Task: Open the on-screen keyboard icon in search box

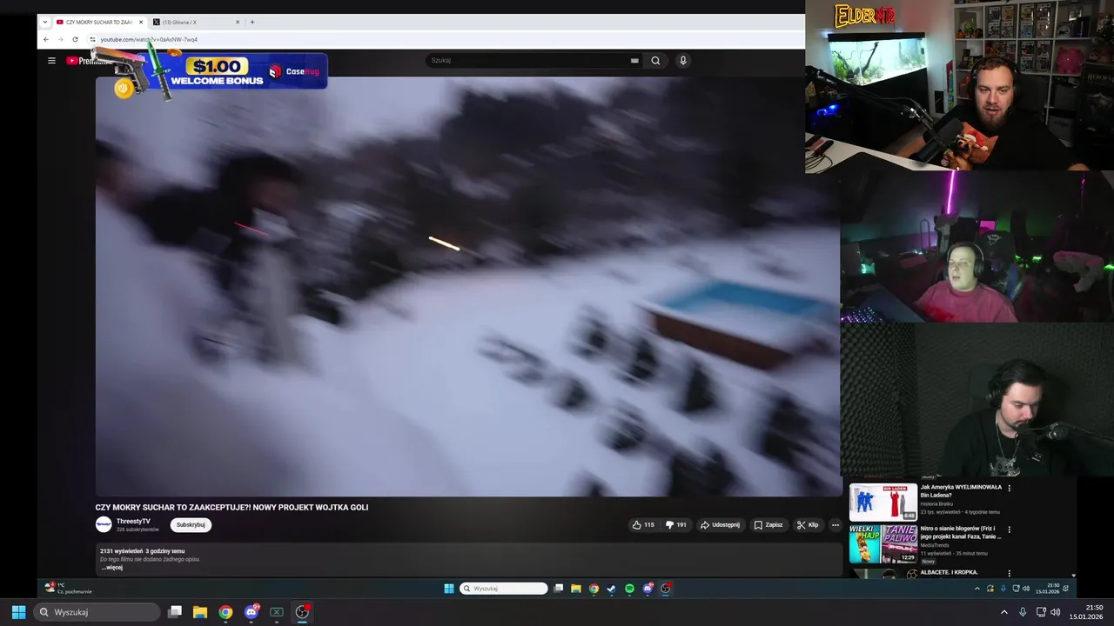Action: point(634,61)
